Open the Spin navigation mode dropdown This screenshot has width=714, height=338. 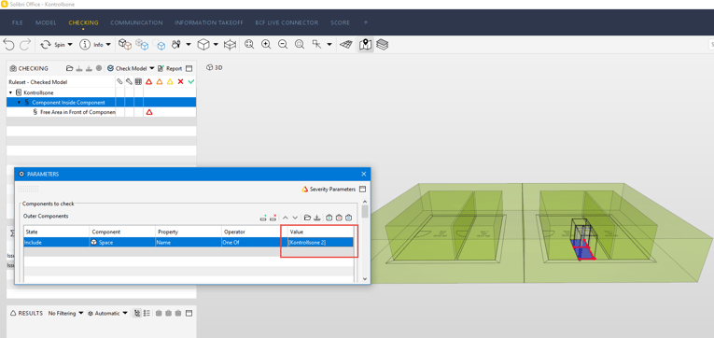coord(70,45)
